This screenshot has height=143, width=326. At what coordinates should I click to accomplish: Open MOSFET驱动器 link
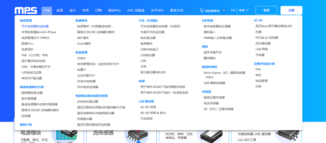(32, 78)
